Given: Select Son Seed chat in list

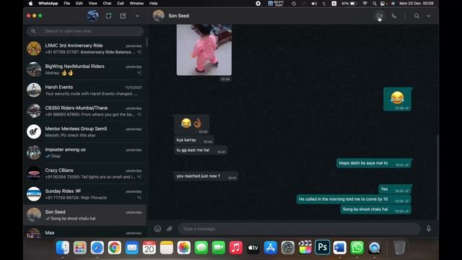Looking at the screenshot, I should (85, 215).
